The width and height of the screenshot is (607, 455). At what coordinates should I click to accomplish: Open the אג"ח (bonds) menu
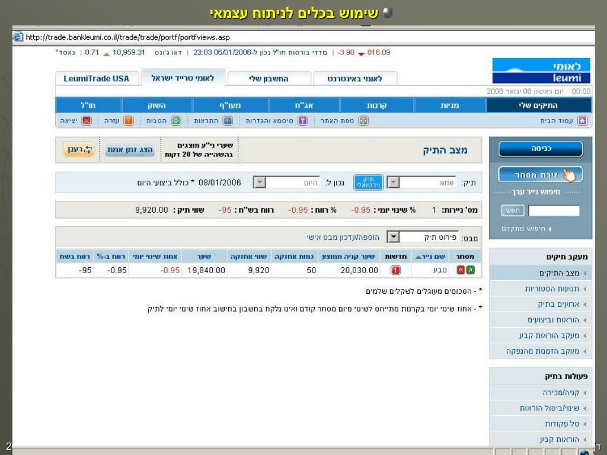(x=304, y=105)
